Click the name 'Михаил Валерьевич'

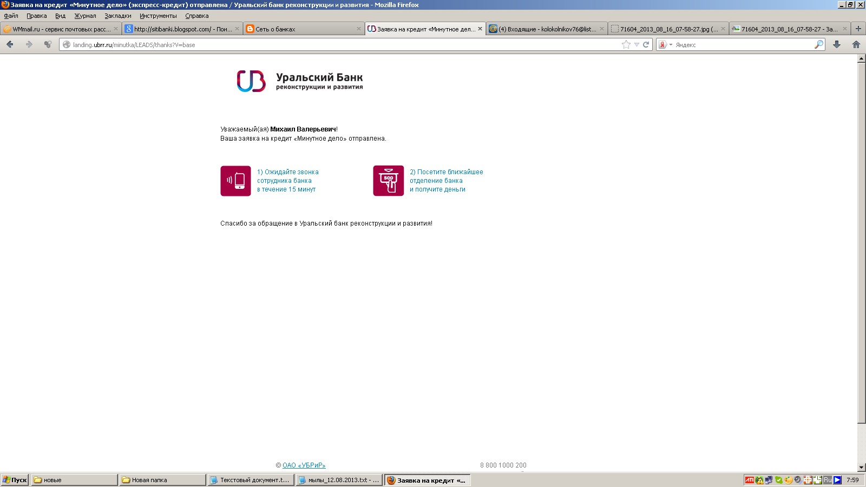[303, 129]
